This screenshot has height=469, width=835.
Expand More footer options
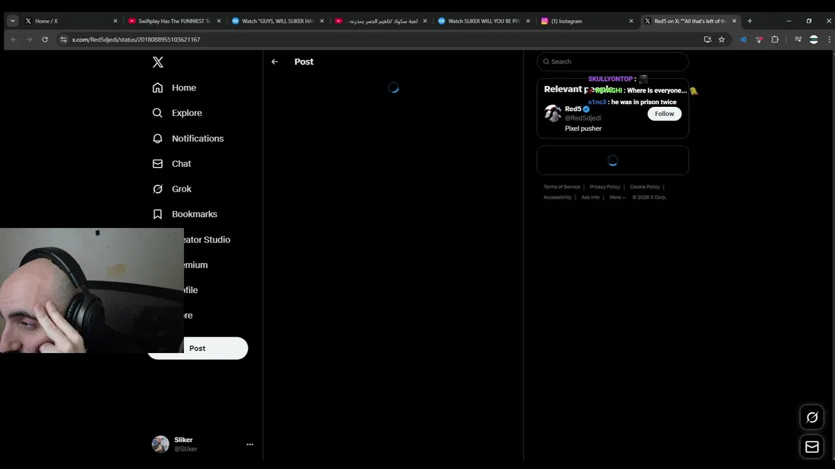point(617,197)
